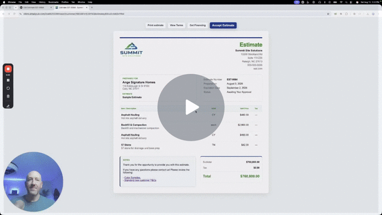Screen dimensions: 382x215
Task: Open the Color Samples link in Notes
Action: pos(133,177)
